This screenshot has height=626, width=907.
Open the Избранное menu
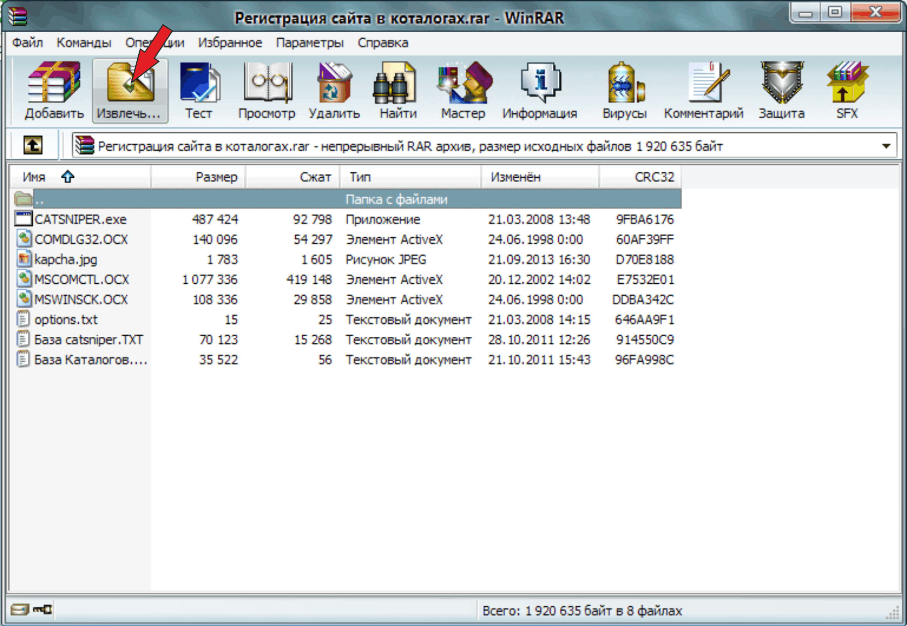pos(230,43)
